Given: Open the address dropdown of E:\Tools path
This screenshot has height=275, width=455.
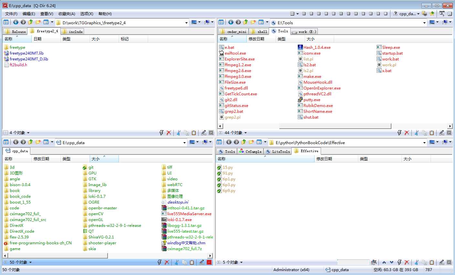Looking at the screenshot, I should tap(424, 23).
